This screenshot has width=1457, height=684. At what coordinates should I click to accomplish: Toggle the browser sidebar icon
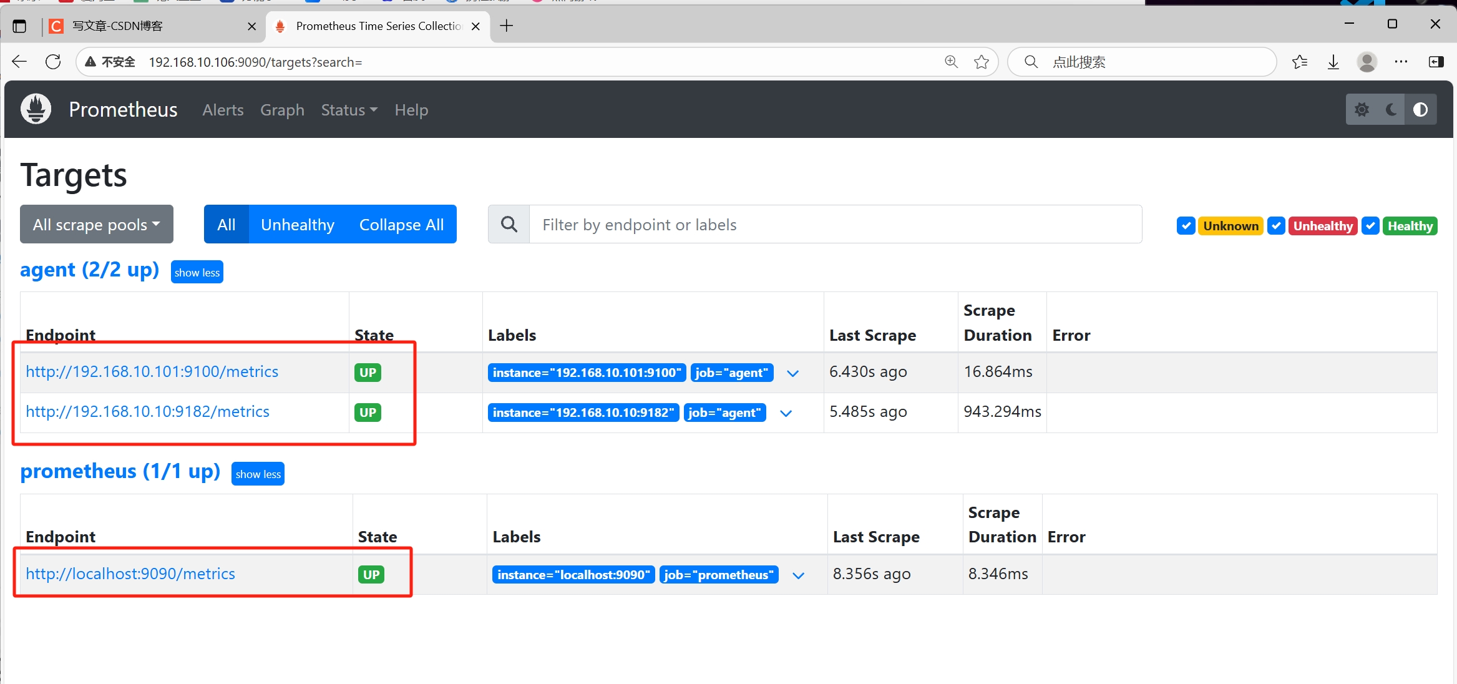pos(1436,62)
